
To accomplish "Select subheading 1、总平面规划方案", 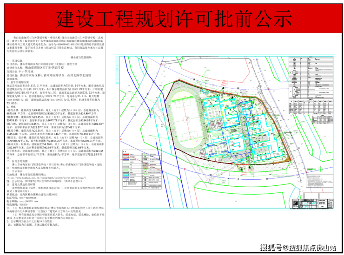I will tap(18, 82).
